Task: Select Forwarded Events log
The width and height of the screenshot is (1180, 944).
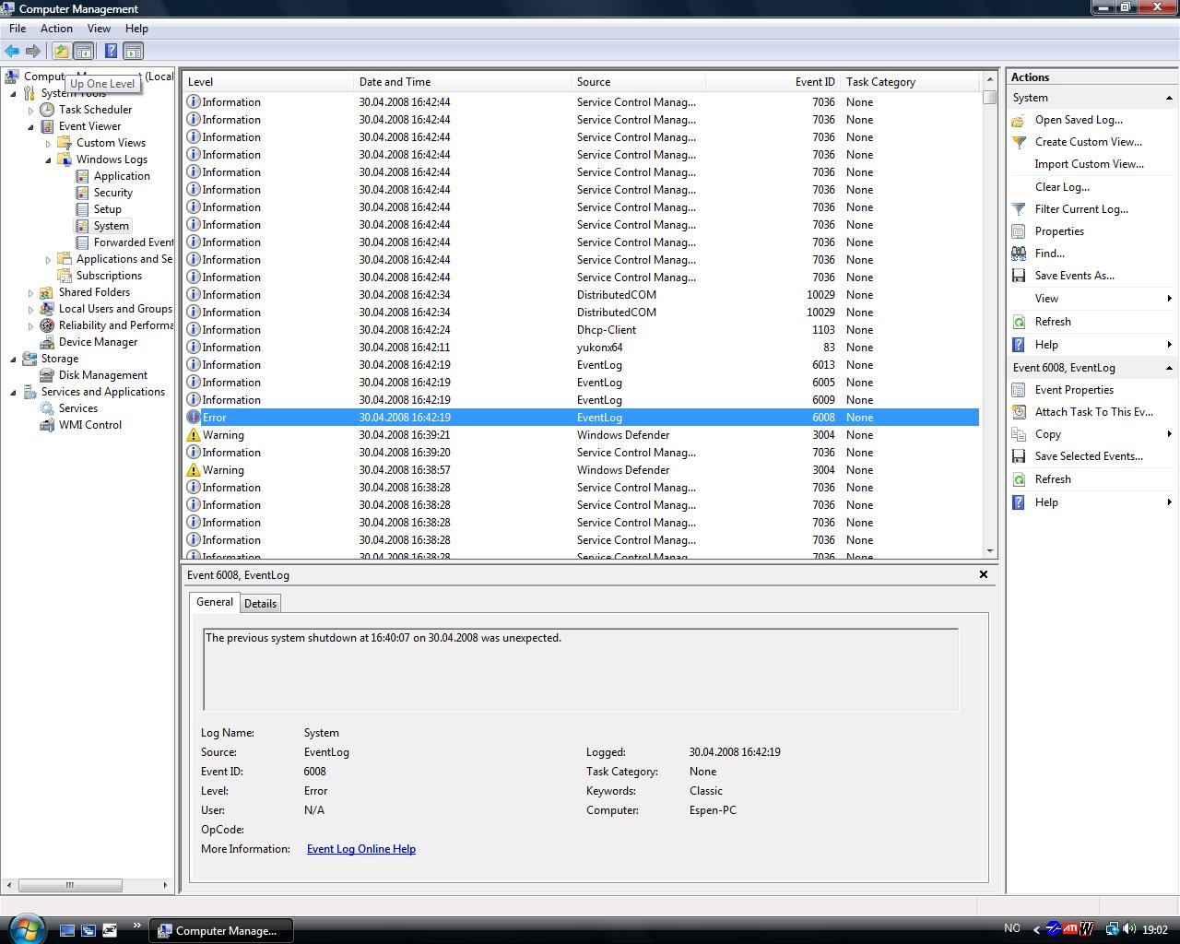Action: (133, 242)
